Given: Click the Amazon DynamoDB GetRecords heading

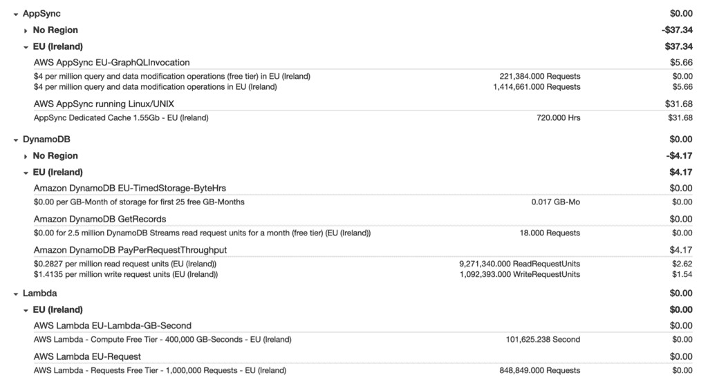Looking at the screenshot, I should coord(100,219).
